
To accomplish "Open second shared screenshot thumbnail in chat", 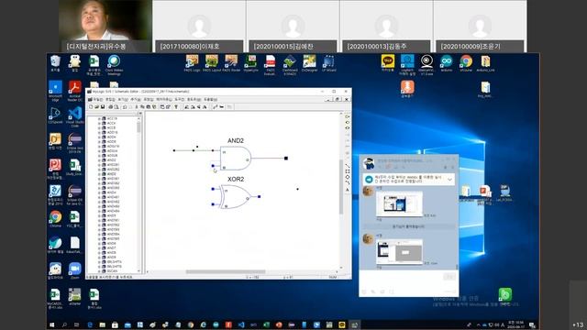I will (400, 252).
